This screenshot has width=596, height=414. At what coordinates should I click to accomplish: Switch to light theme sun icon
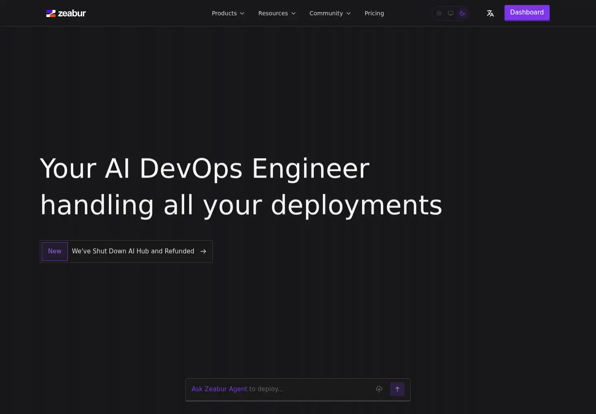click(x=439, y=13)
